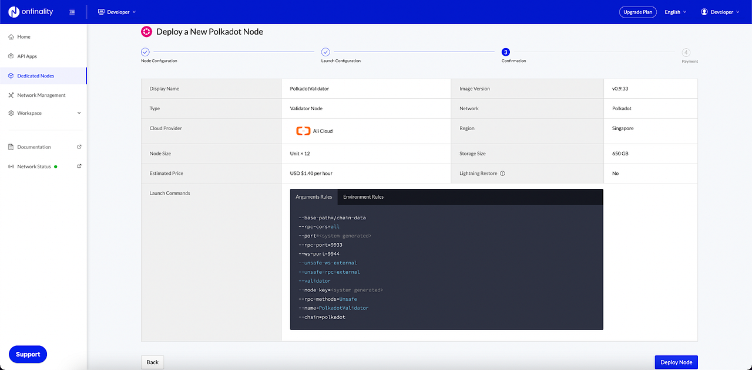752x370 pixels.
Task: Click step 3 Confirmation marker
Action: (506, 52)
